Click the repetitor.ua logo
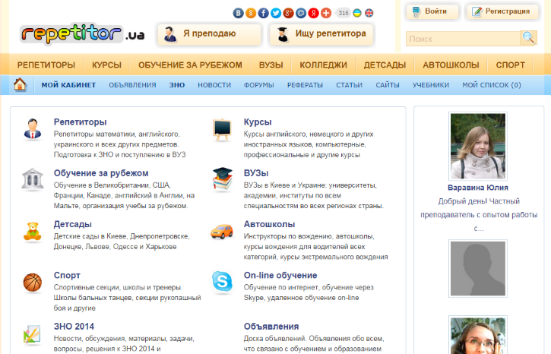Image resolution: width=551 pixels, height=354 pixels. click(82, 34)
